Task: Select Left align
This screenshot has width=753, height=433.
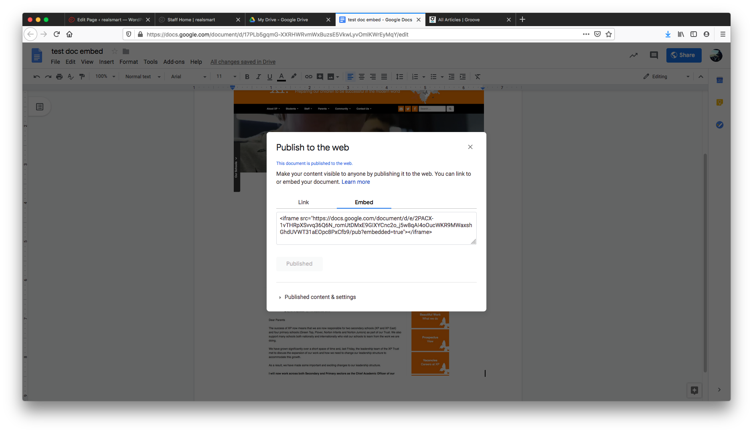Action: point(350,77)
